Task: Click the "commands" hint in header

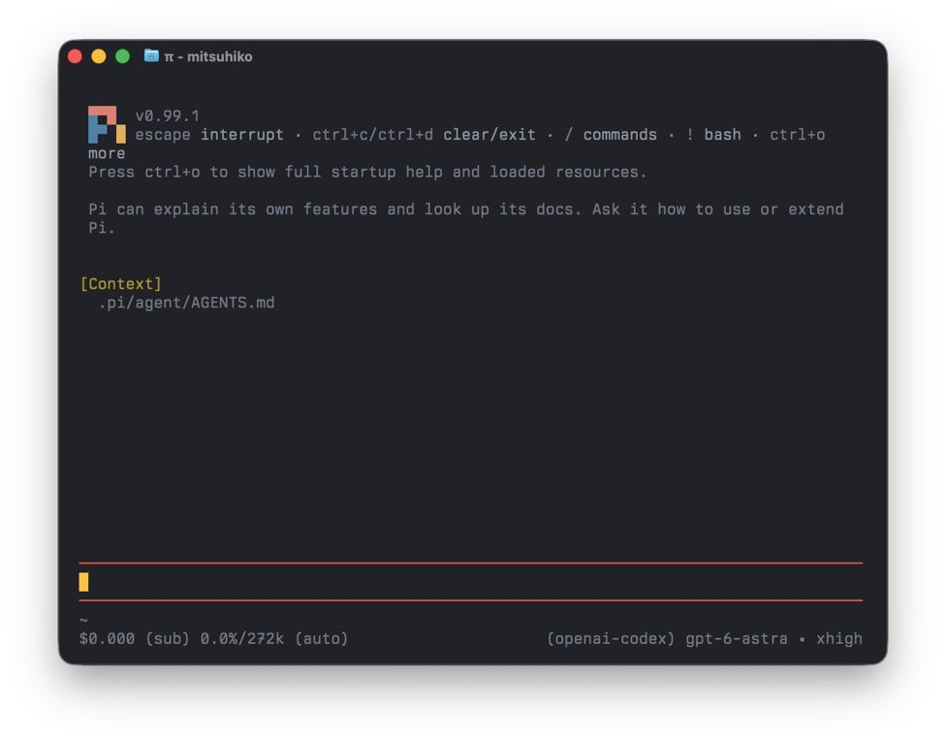Action: click(x=619, y=135)
